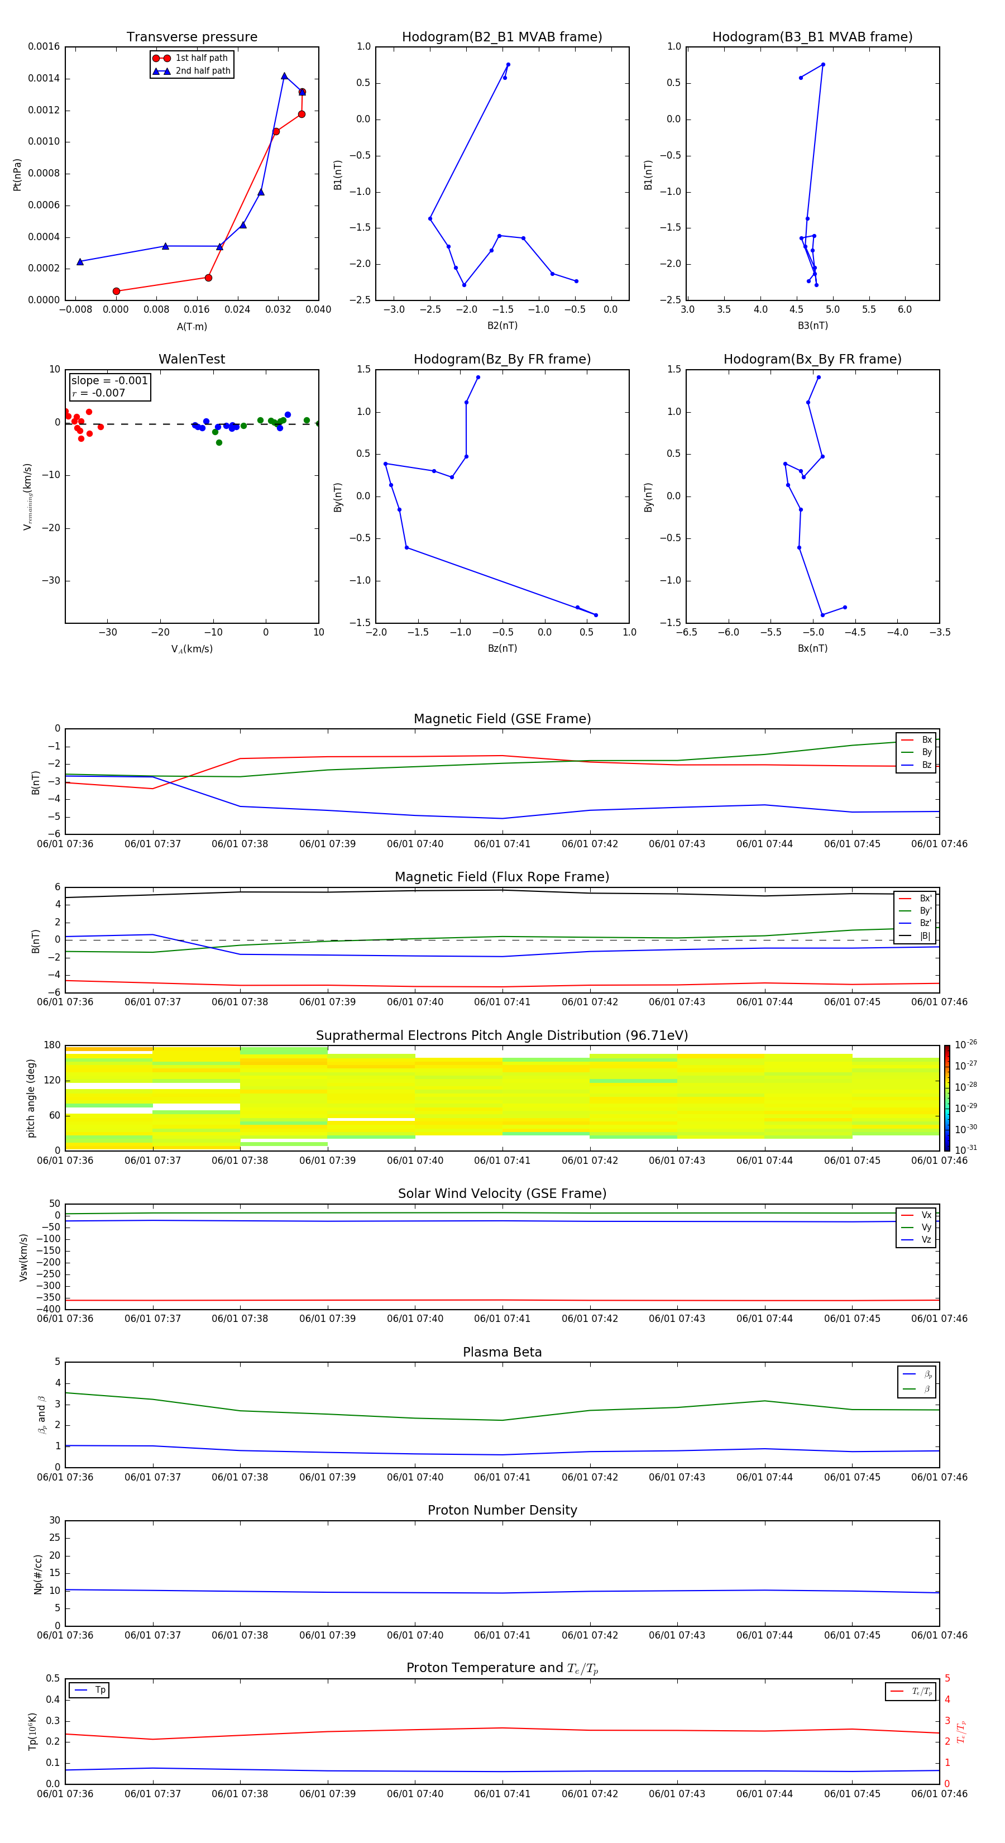Click the 'Proton Temperature and Te/Tp' title

click(x=502, y=1668)
